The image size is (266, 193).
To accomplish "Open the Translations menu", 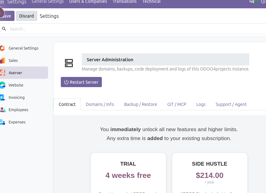I will point(125,2).
